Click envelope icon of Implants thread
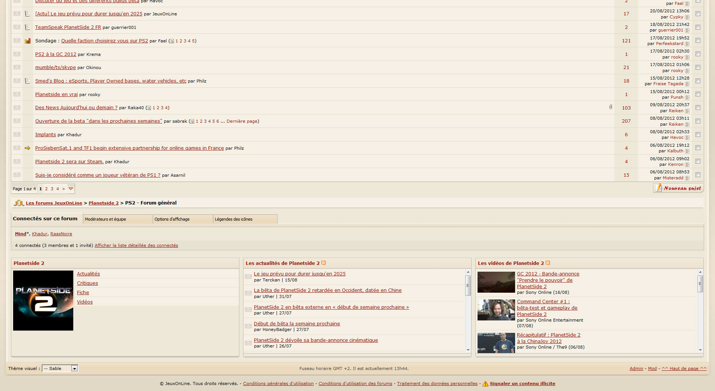 [x=17, y=134]
